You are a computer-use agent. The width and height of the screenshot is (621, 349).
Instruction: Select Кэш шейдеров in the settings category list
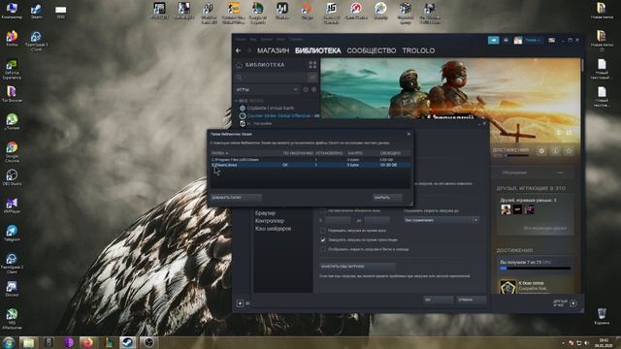pos(274,229)
